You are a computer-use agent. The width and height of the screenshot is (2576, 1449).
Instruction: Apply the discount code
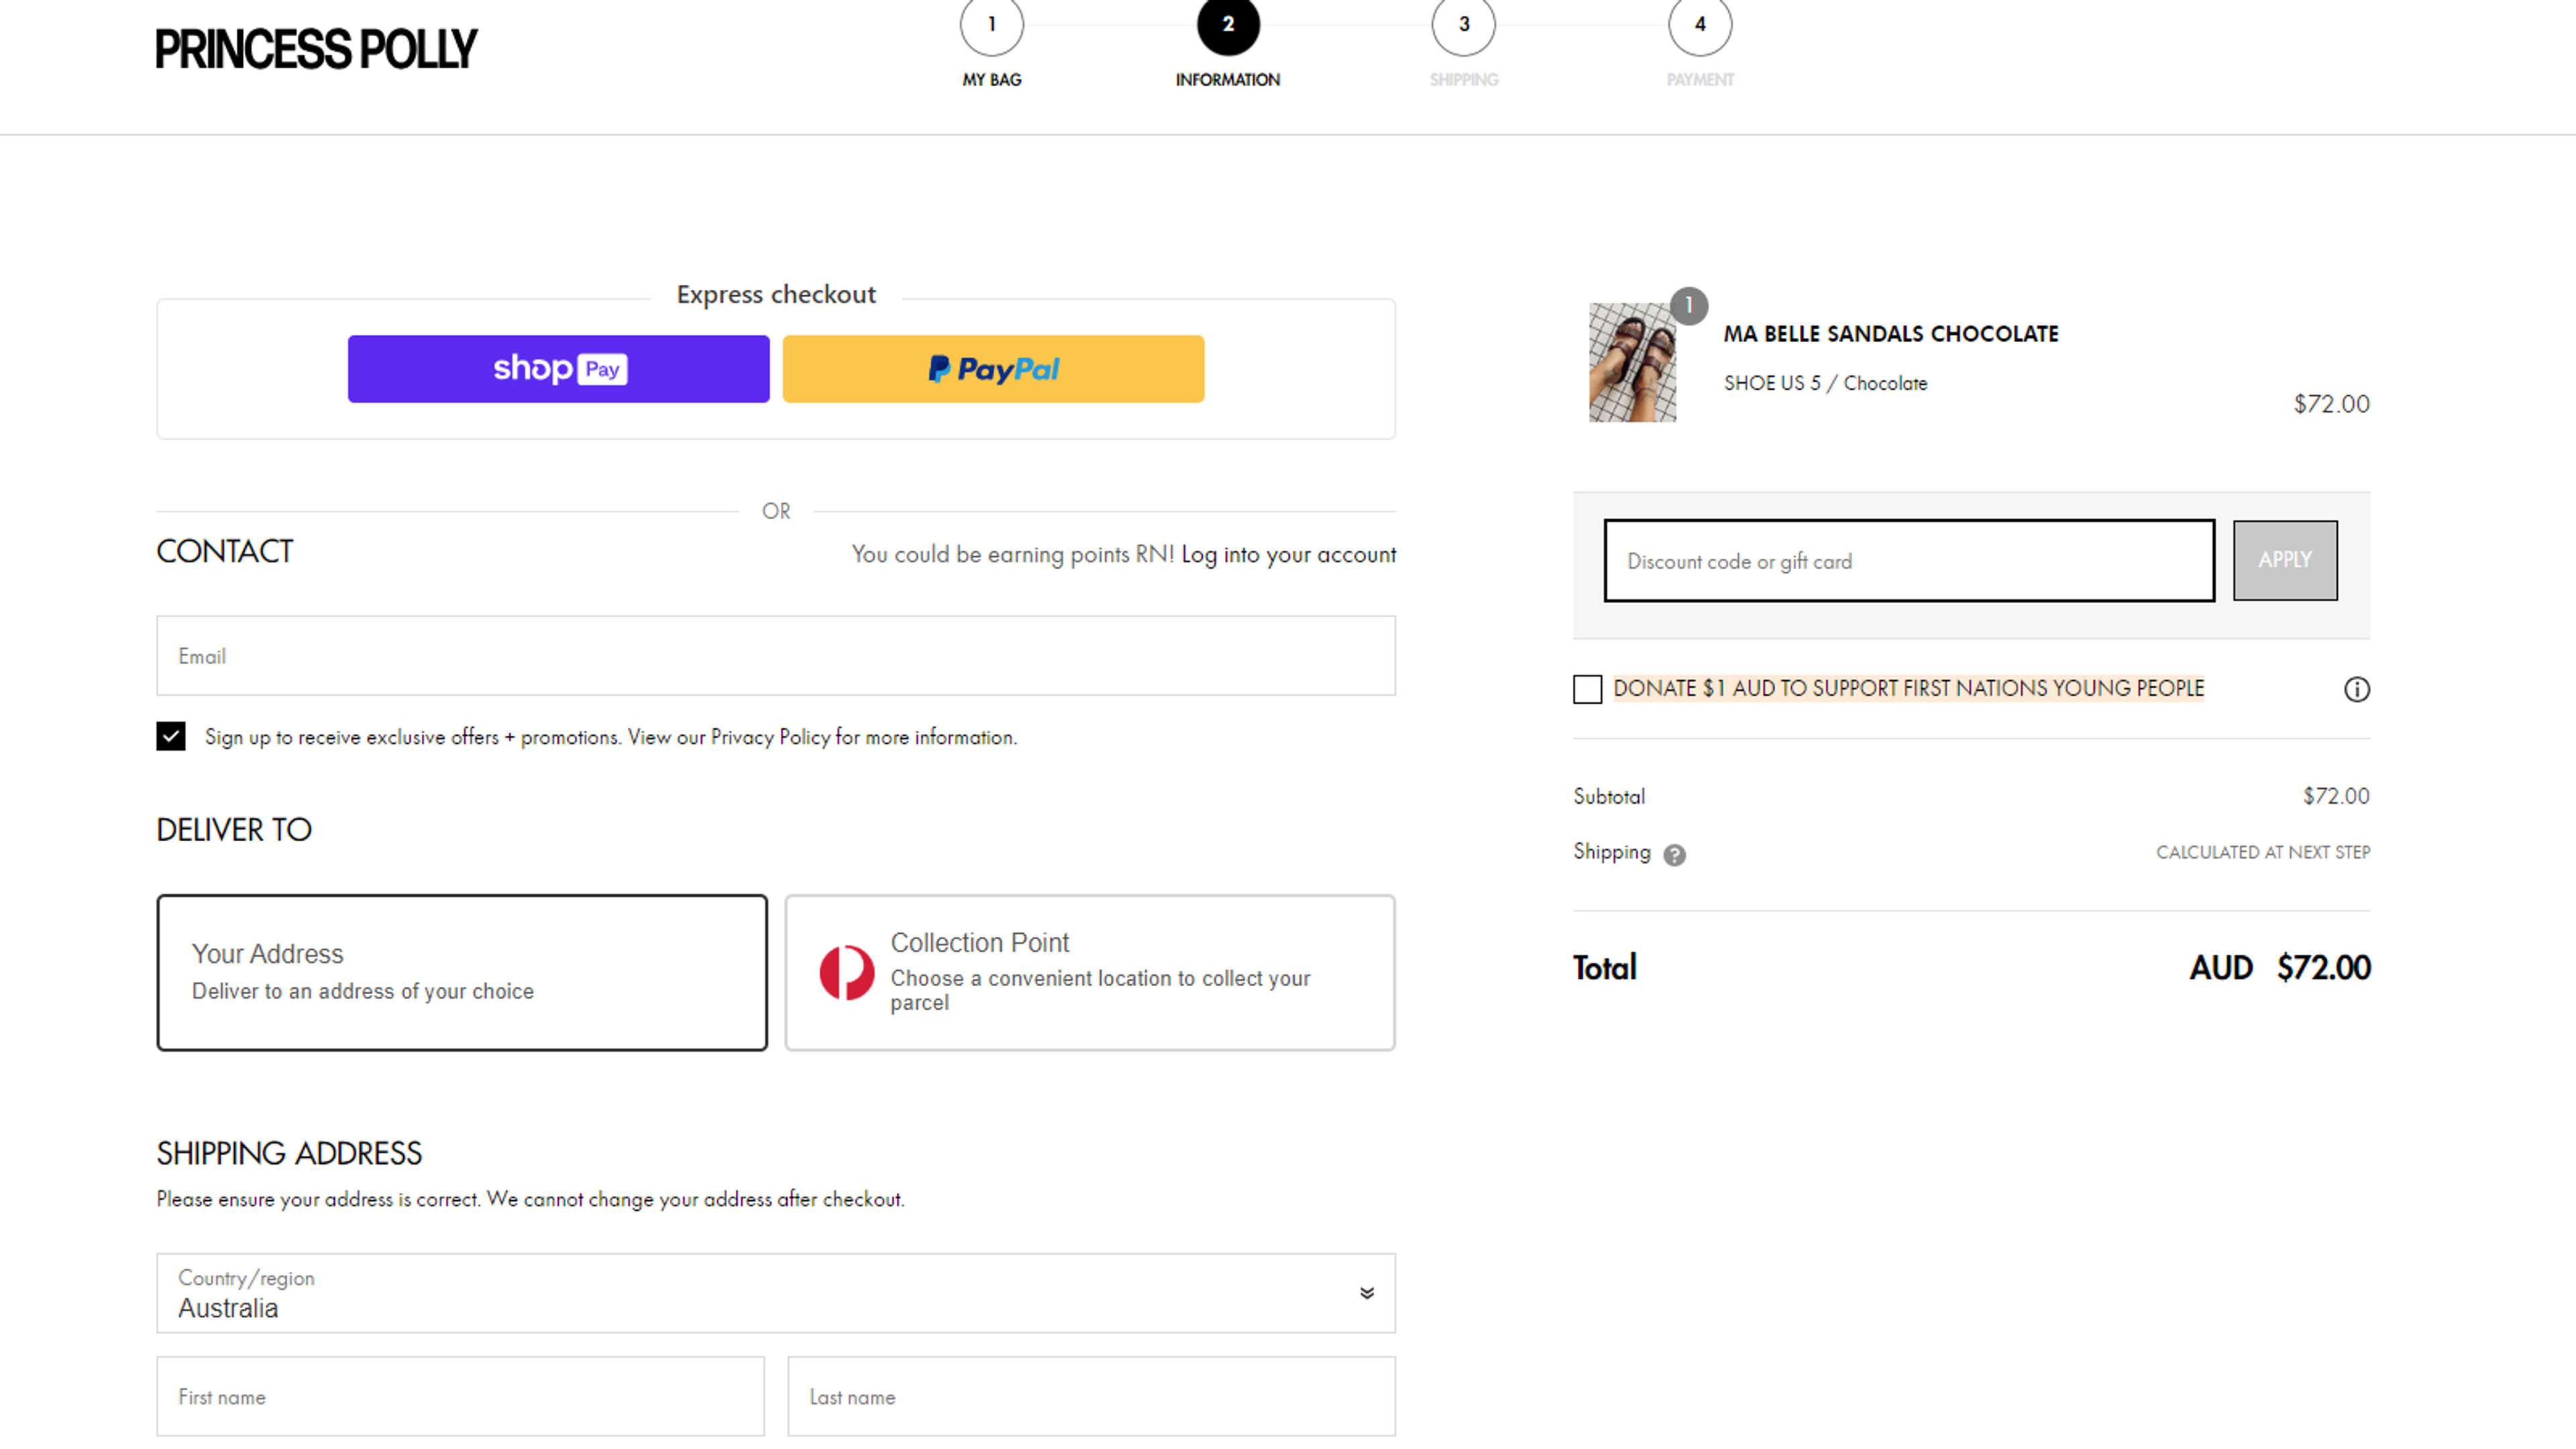(2284, 560)
